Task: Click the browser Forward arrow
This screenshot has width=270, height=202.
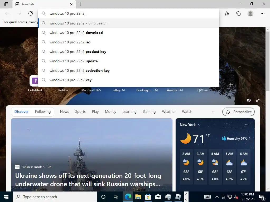Action: [x=19, y=13]
